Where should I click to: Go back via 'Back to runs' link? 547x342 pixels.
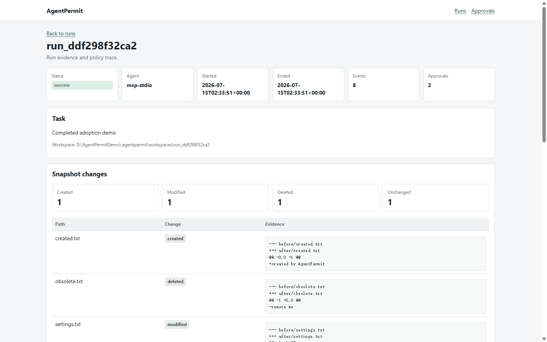(61, 33)
